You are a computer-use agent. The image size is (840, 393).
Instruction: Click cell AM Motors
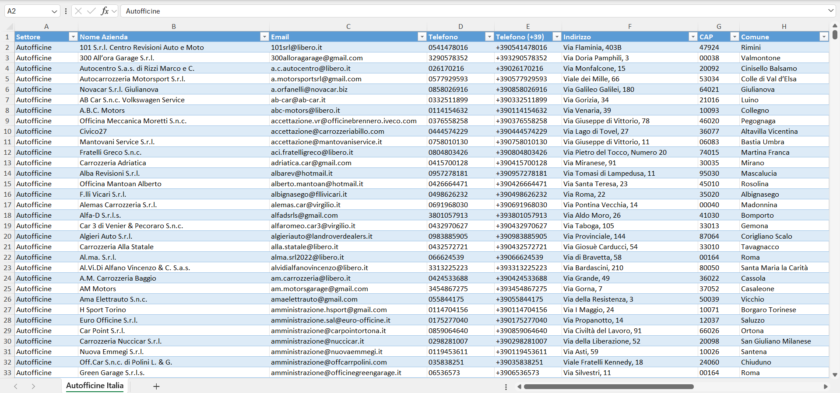coord(174,289)
